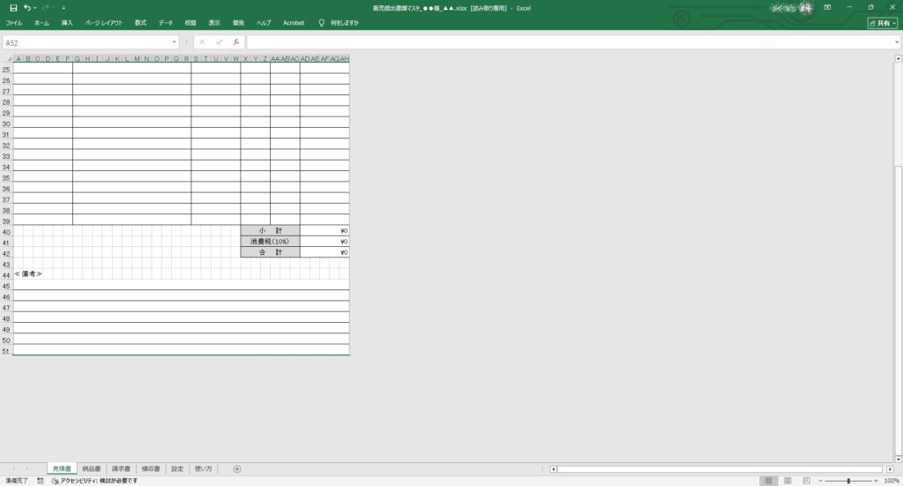Select row header 51
Viewport: 903px width, 486px height.
pyautogui.click(x=6, y=351)
